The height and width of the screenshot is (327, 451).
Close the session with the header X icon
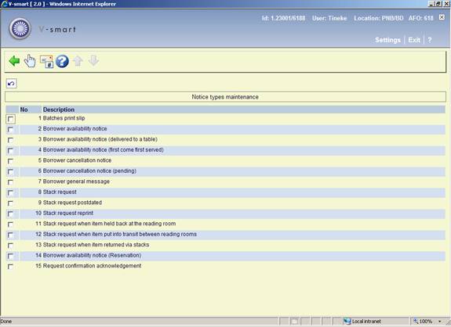442,17
